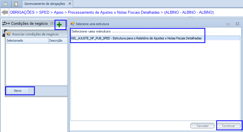Click the back arrow navigation icon

point(5,12)
